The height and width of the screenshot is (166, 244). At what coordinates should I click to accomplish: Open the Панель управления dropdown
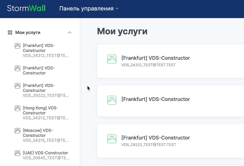point(89,8)
